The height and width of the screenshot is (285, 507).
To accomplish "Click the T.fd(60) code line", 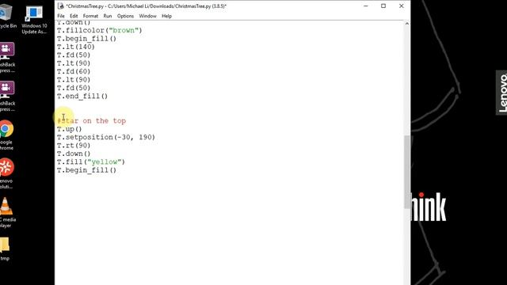I will click(x=74, y=71).
